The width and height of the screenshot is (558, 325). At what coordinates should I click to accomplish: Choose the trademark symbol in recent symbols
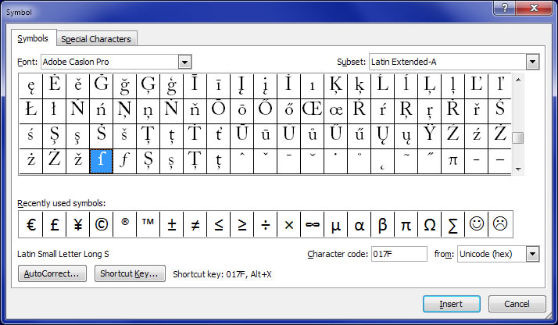click(x=148, y=225)
